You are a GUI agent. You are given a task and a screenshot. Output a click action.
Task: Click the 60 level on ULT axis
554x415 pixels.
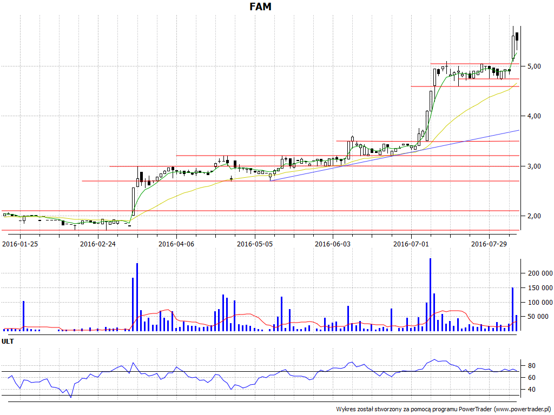point(531,378)
